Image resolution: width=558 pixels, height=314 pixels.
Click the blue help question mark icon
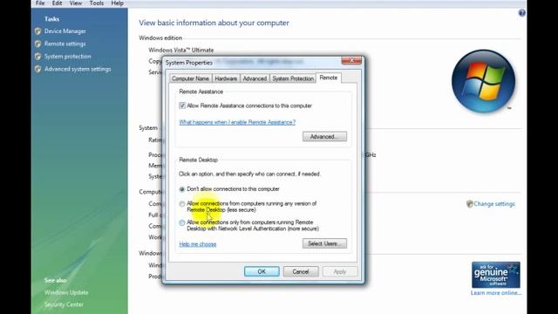[x=521, y=13]
